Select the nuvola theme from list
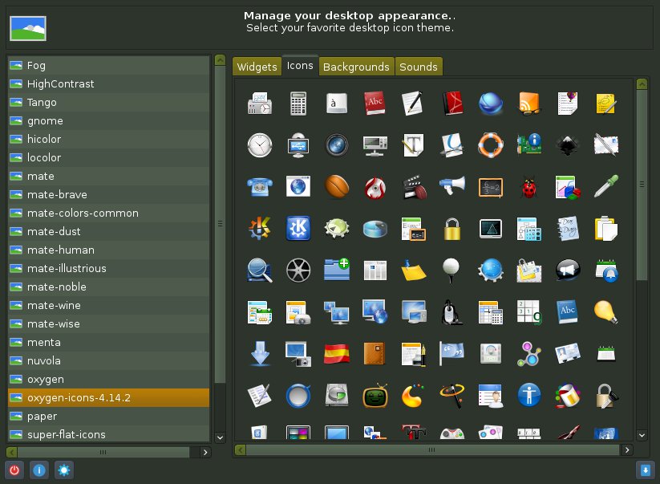The image size is (660, 484). tap(43, 360)
